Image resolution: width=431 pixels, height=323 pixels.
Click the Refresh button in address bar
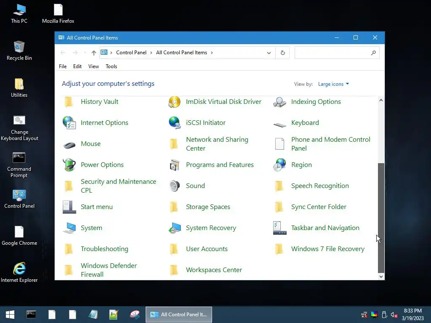(x=282, y=53)
